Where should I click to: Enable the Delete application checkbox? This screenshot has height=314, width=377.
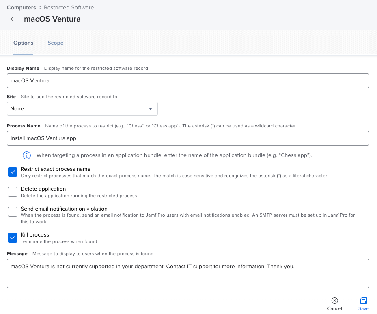click(13, 192)
